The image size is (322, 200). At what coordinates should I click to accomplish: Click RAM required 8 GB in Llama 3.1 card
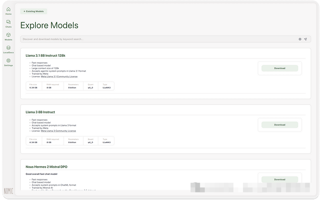(x=53, y=86)
